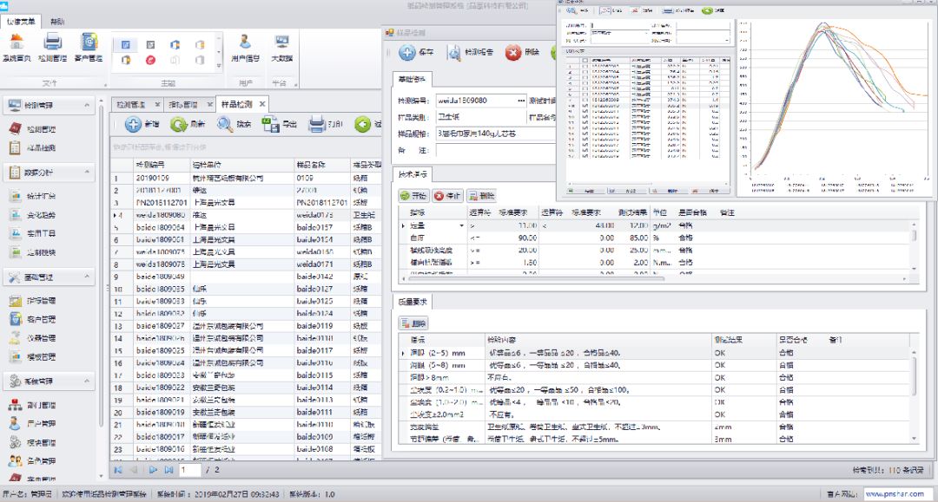Jump to the last page of results
The image size is (938, 502).
(x=169, y=471)
